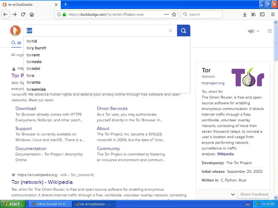Open the Support sitelink

tap(24, 129)
